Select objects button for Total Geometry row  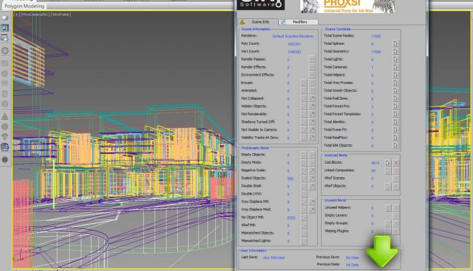[x=396, y=52]
